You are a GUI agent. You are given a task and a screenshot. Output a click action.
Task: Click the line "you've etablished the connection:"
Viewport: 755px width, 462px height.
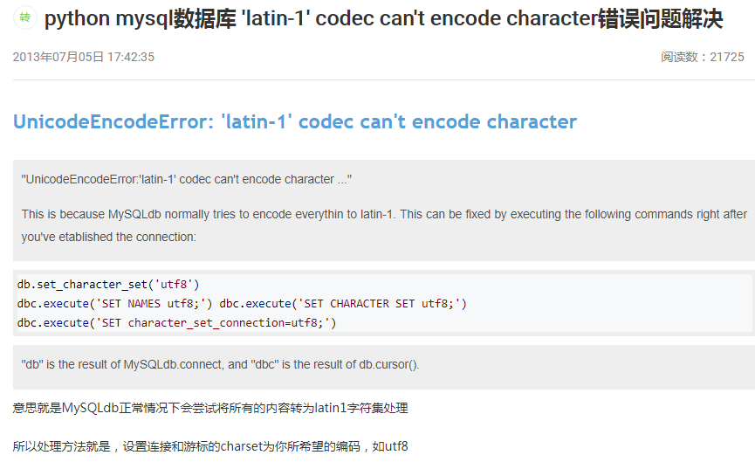(109, 237)
